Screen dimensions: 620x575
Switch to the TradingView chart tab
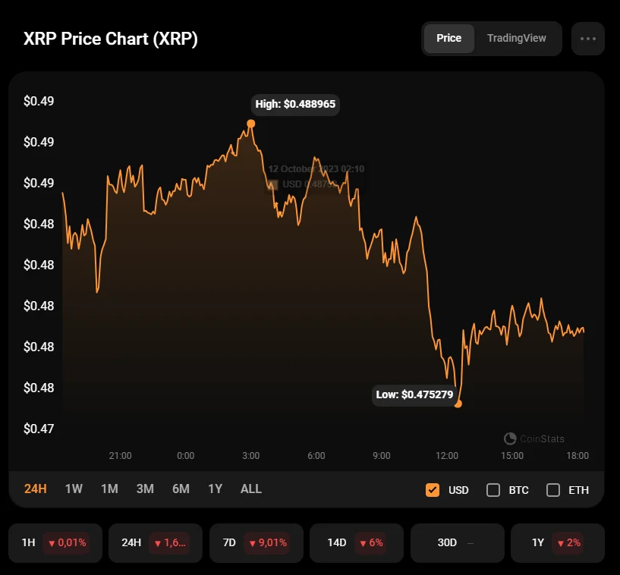(x=516, y=39)
